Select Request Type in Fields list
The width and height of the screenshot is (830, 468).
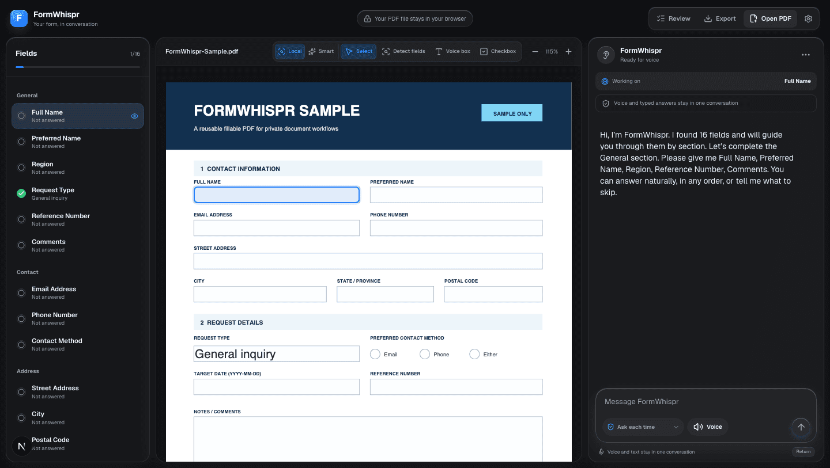pyautogui.click(x=78, y=193)
